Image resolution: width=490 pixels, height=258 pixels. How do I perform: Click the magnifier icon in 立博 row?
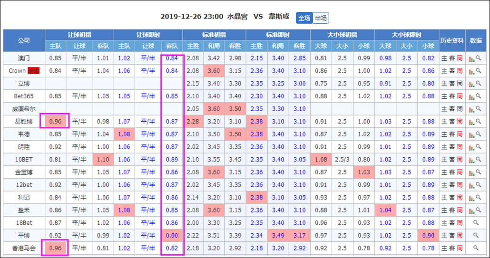pos(478,84)
